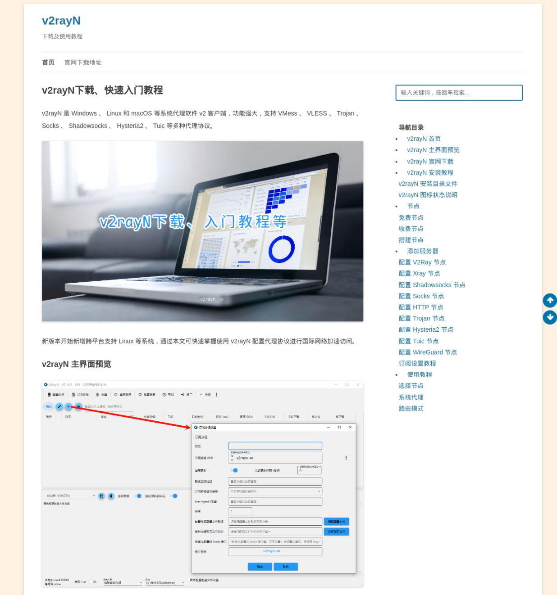Jump to v2rayN 主界面预览 sidebar link
Viewport: 557px width, 595px height.
click(x=433, y=150)
